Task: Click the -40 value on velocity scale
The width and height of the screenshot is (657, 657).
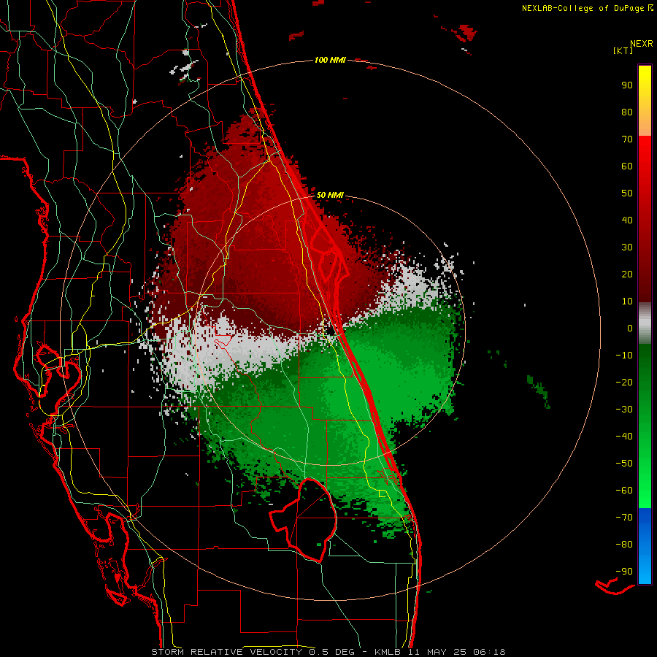Action: point(624,437)
